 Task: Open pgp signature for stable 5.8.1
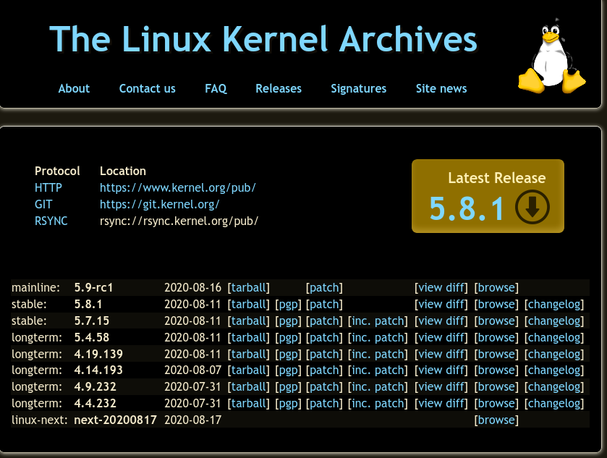289,305
